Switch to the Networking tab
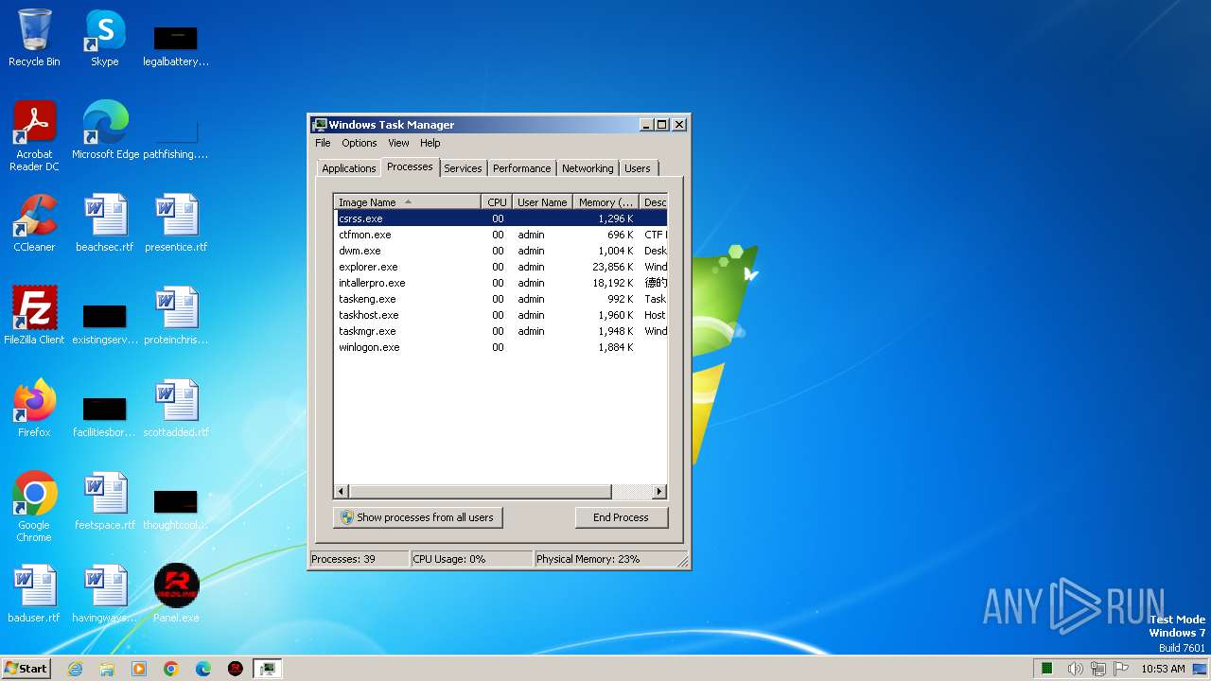1211x681 pixels. (x=588, y=168)
